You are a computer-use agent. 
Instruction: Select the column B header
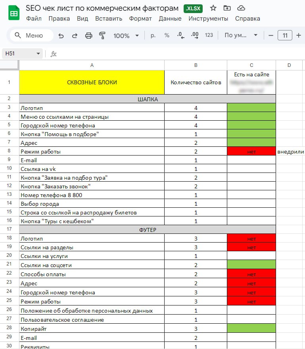click(196, 65)
